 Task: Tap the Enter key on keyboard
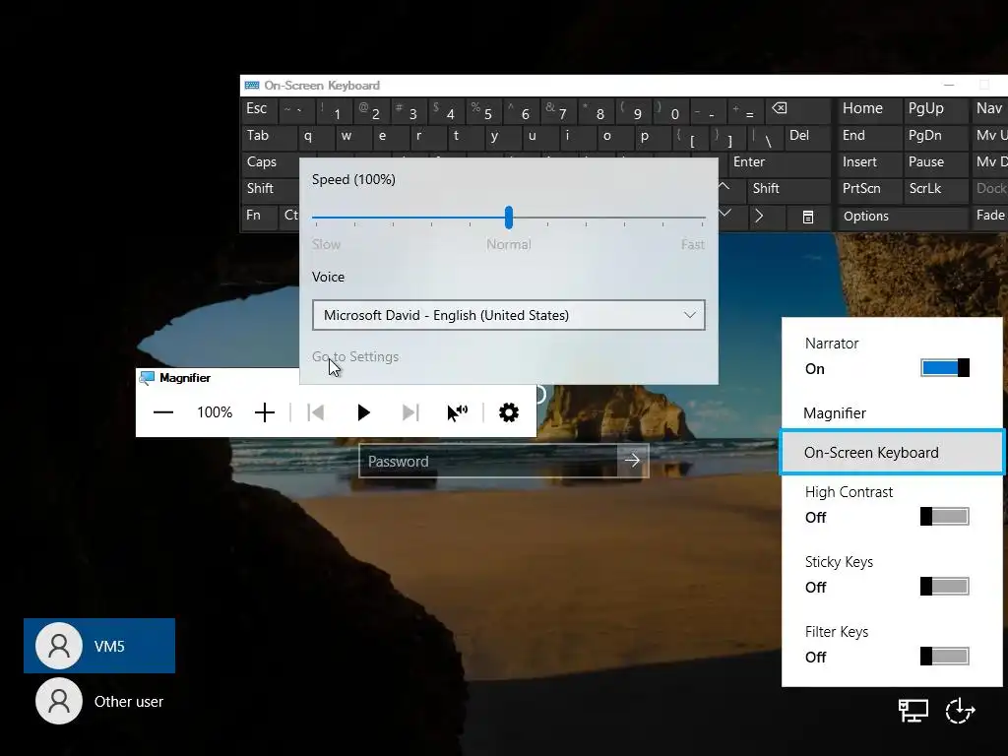pos(780,162)
